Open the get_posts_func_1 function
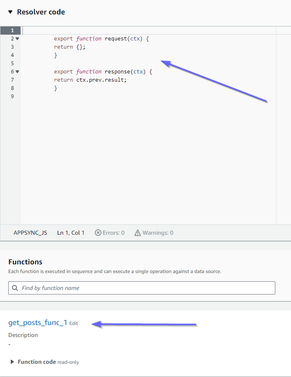 coord(37,323)
